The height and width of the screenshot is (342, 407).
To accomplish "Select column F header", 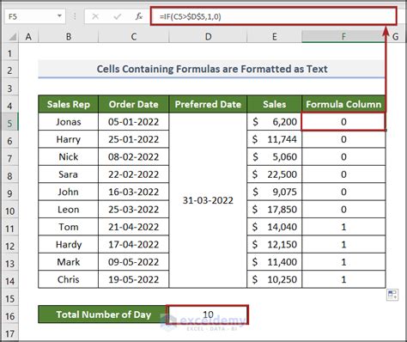I will (x=343, y=37).
